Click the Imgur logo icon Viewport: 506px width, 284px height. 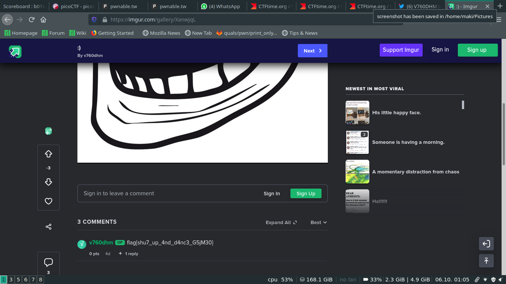tap(15, 52)
